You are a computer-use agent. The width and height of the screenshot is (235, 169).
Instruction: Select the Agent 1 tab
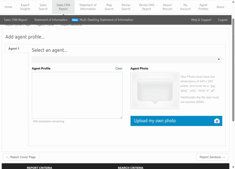click(x=14, y=49)
